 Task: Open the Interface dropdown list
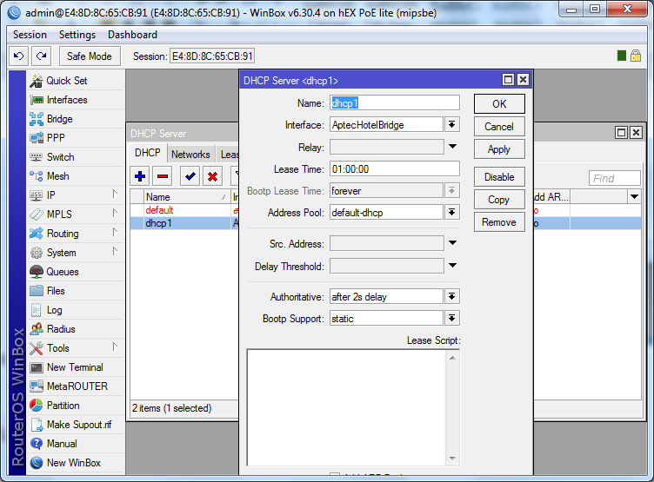pyautogui.click(x=451, y=124)
